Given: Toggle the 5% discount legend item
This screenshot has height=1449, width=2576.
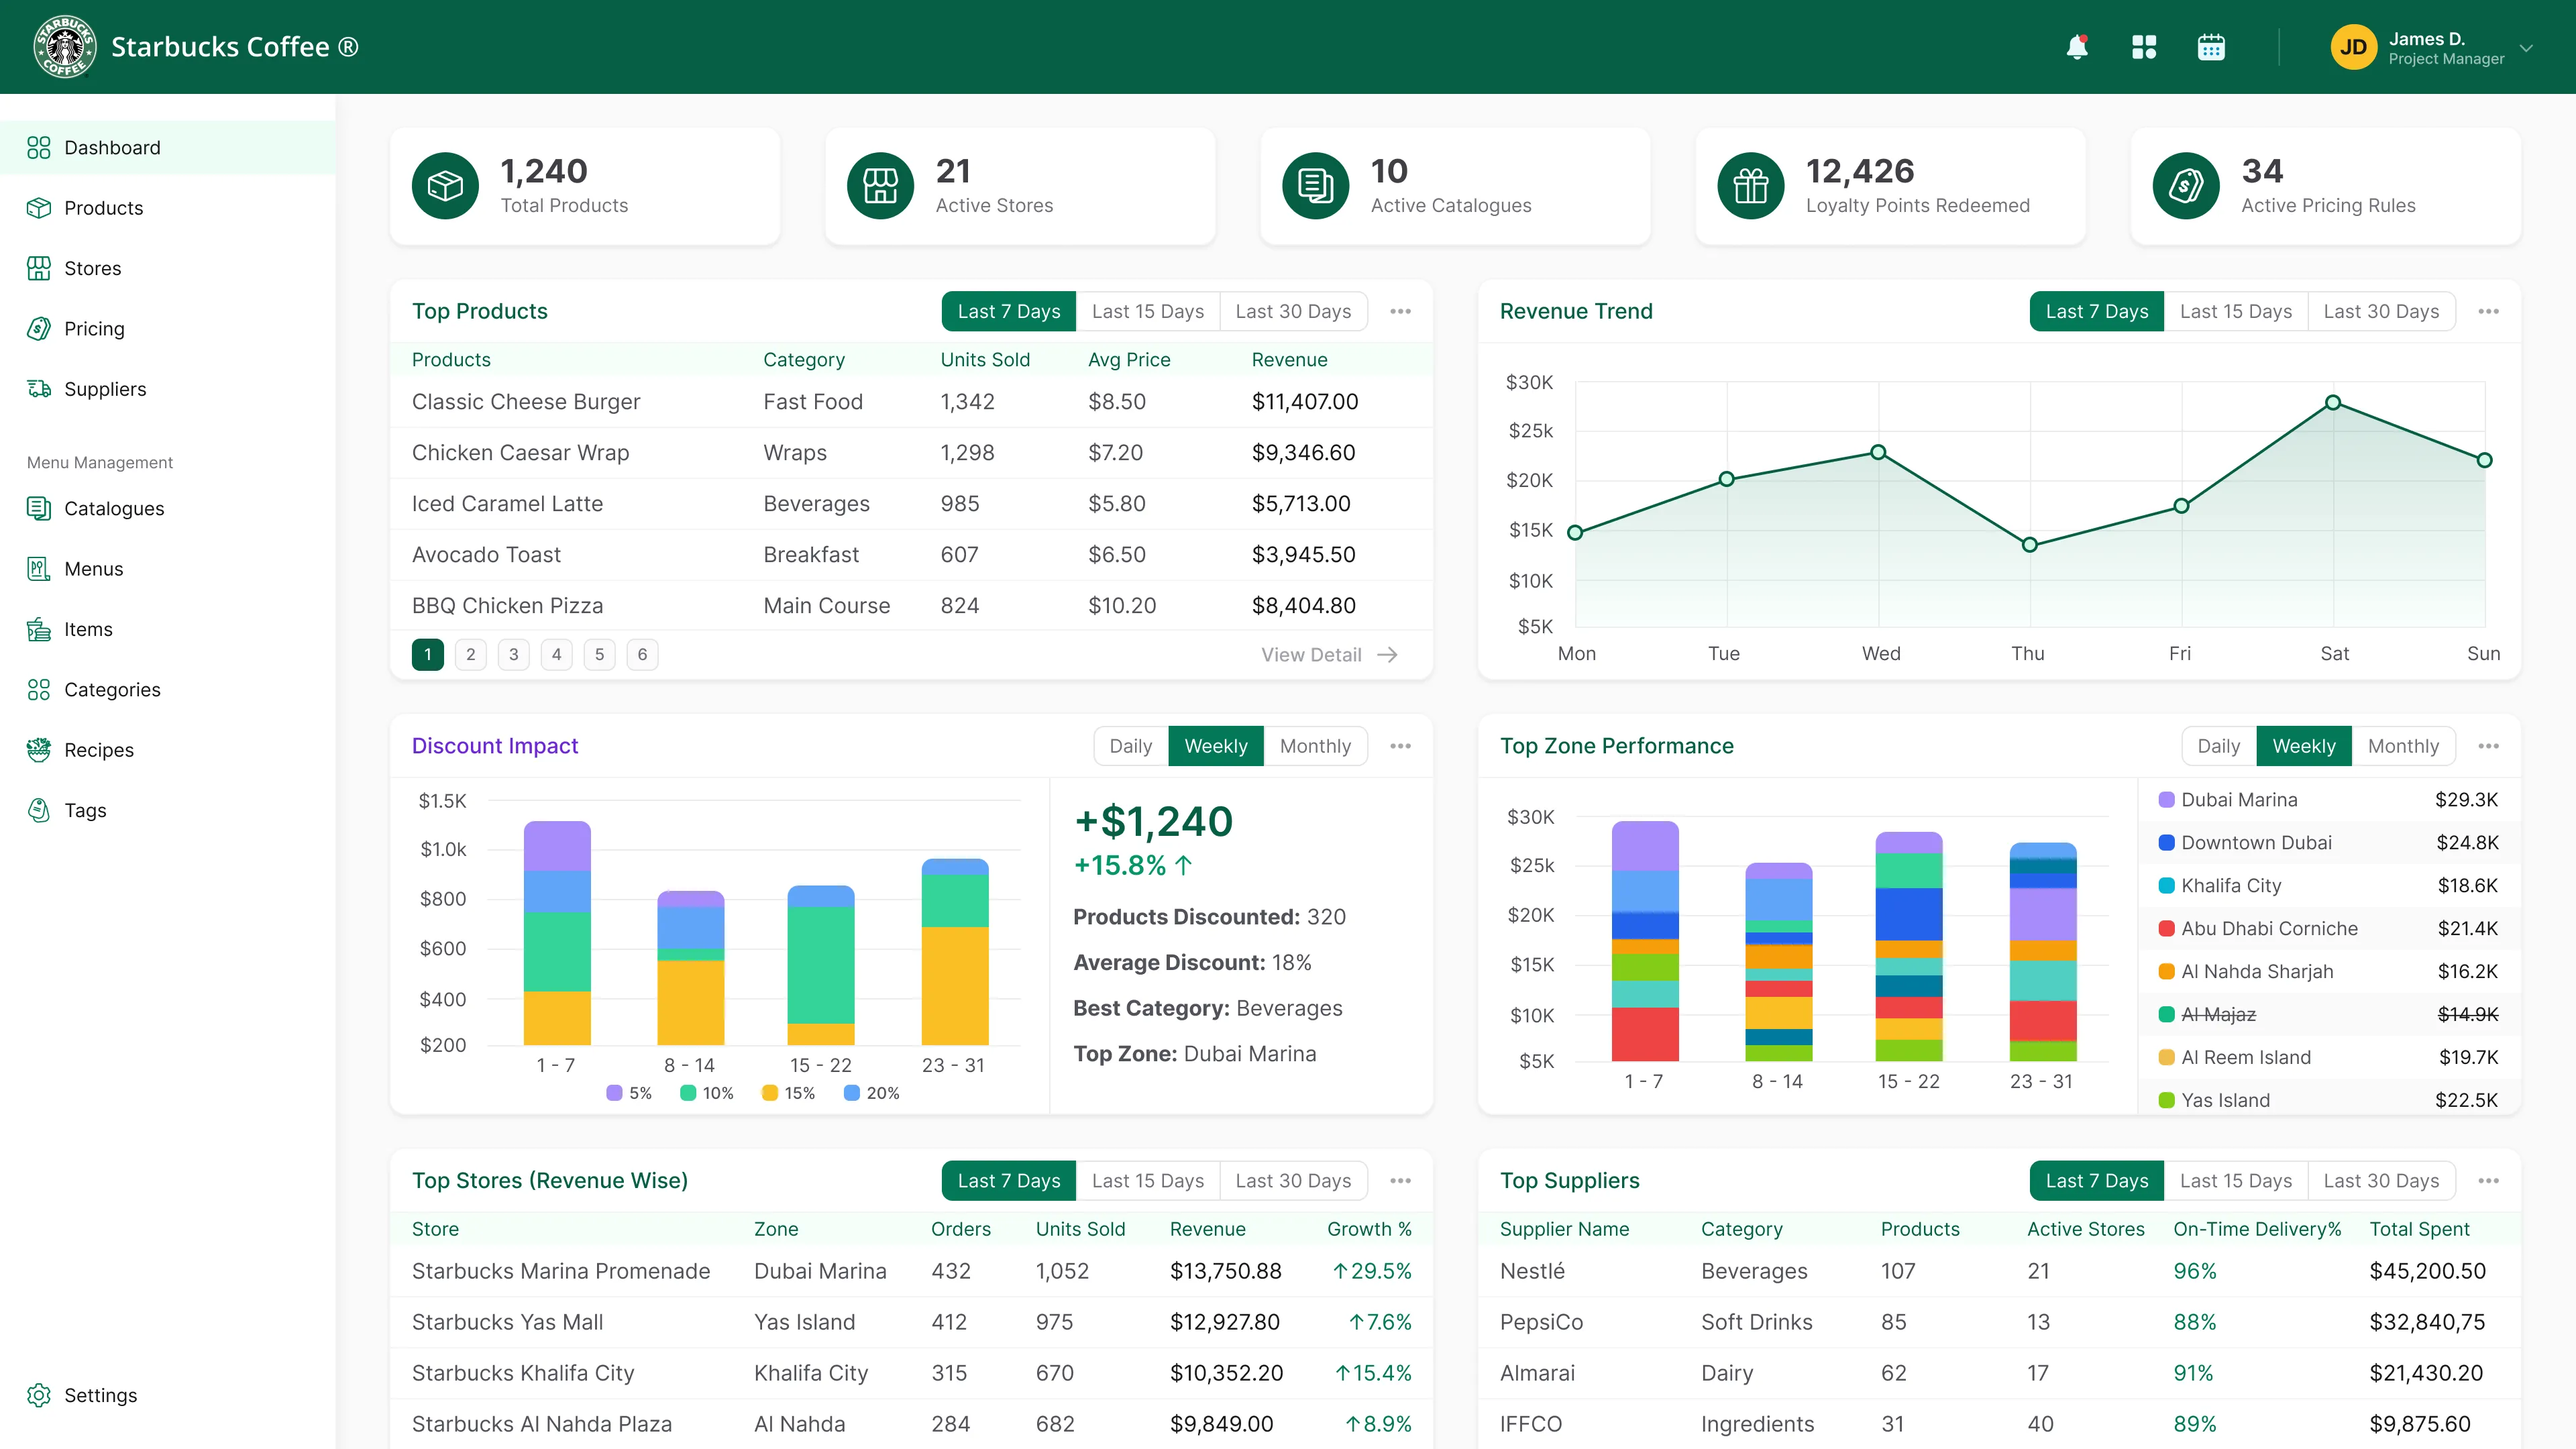Looking at the screenshot, I should pyautogui.click(x=629, y=1093).
